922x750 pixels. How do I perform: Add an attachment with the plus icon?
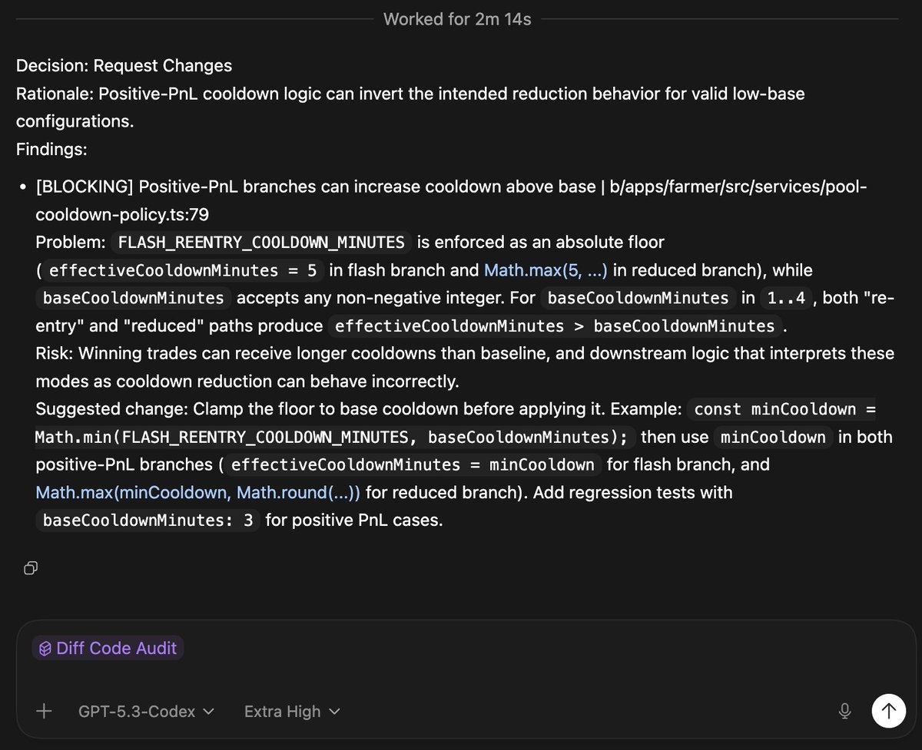(44, 712)
